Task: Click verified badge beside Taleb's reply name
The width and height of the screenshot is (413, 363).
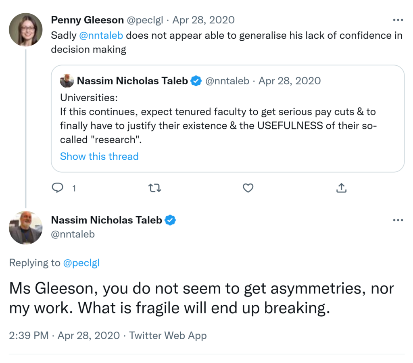Action: pos(171,220)
